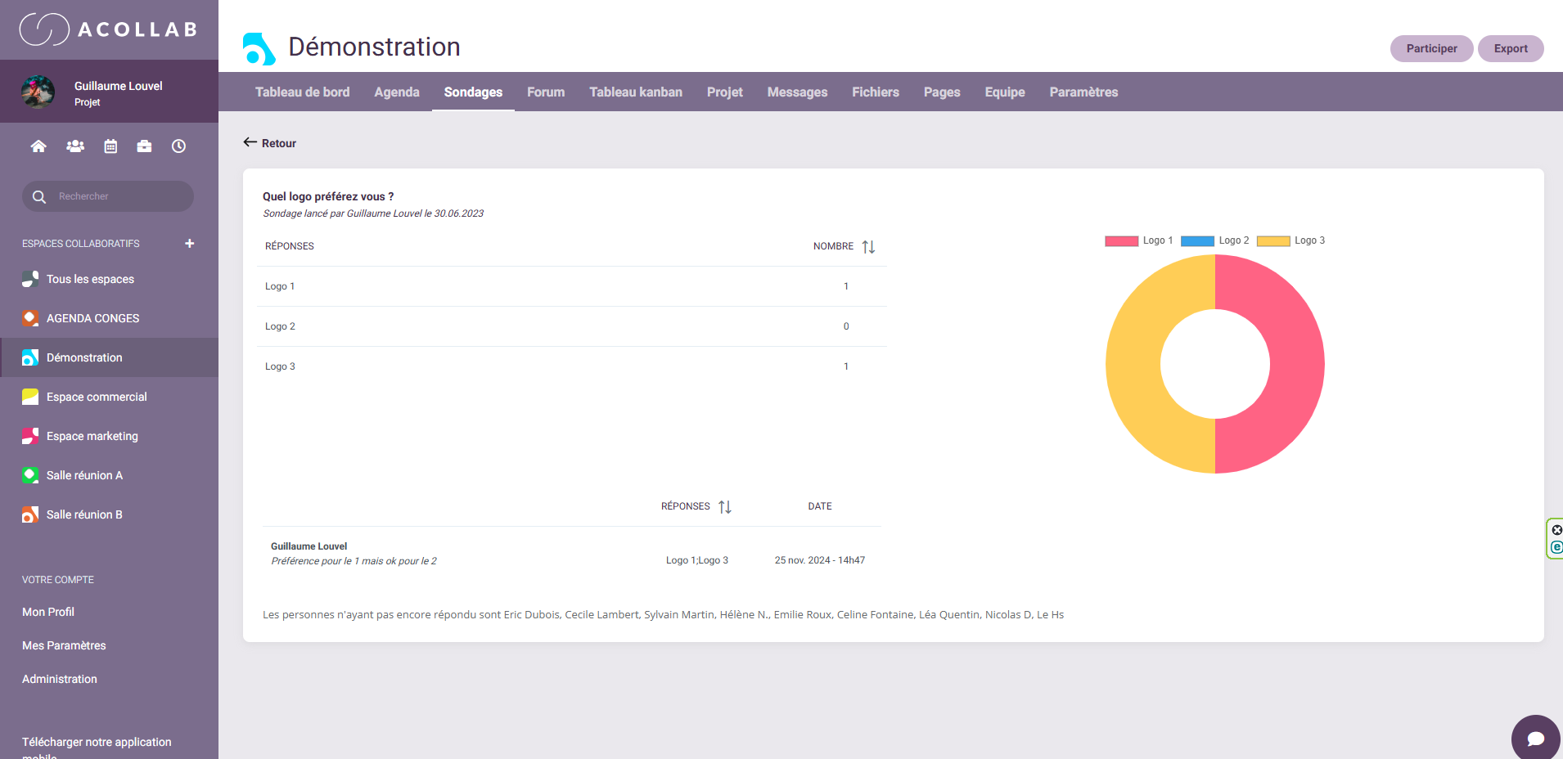Open the calendar icon in sidebar
The height and width of the screenshot is (759, 1563).
pyautogui.click(x=110, y=146)
